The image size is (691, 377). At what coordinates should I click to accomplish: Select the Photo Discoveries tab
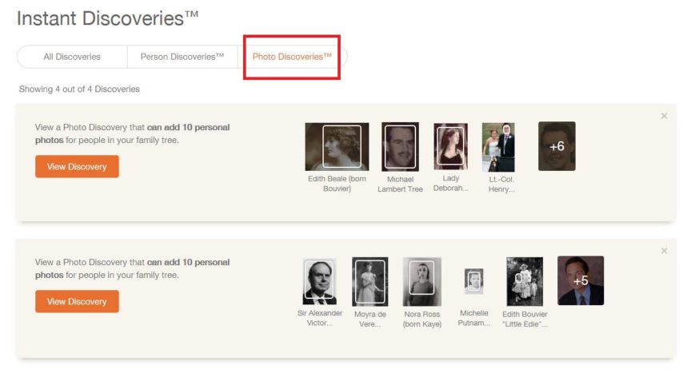[292, 57]
